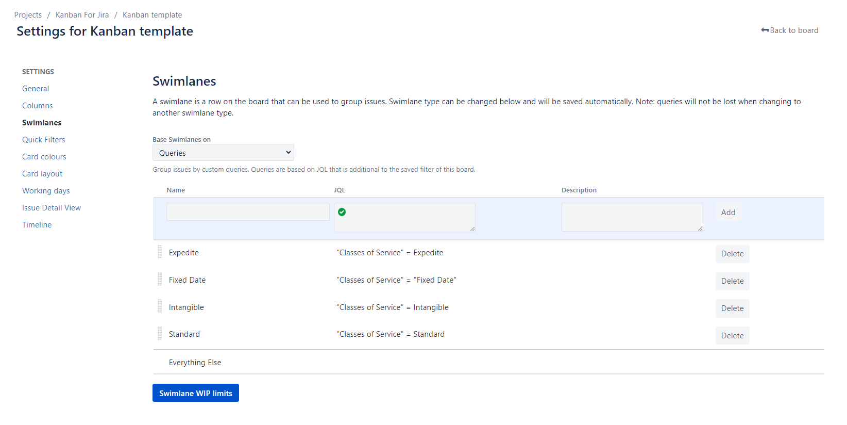The height and width of the screenshot is (425, 847).
Task: Click the Description text area
Action: (x=632, y=217)
